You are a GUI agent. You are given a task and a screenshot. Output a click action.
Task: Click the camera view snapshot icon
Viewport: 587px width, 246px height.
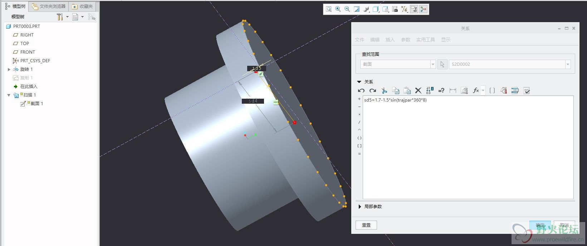tap(395, 9)
